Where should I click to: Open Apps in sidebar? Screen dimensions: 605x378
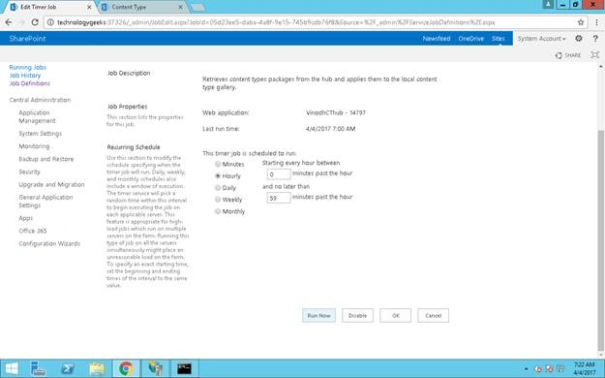(x=25, y=218)
